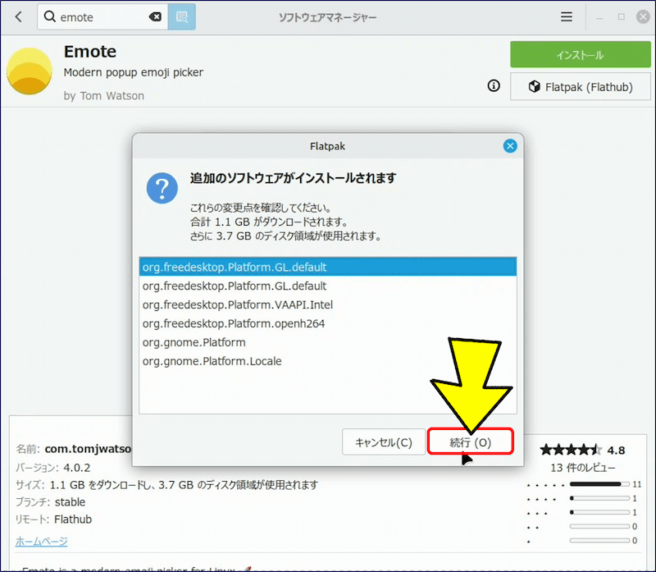The image size is (656, 572).
Task: Click the highlighted search toggle button beside the search field
Action: click(x=181, y=16)
